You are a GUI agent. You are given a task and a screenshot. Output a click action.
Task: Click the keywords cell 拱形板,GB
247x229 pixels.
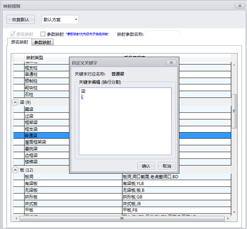(x=177, y=197)
